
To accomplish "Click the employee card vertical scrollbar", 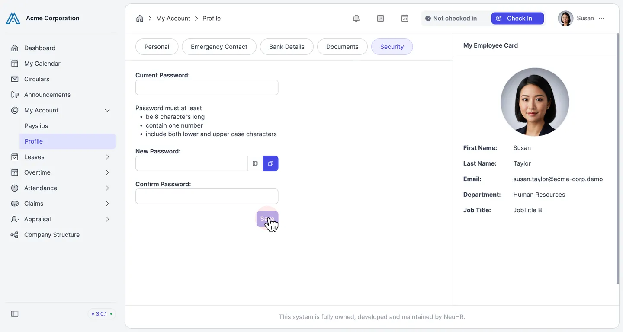I will (617, 159).
